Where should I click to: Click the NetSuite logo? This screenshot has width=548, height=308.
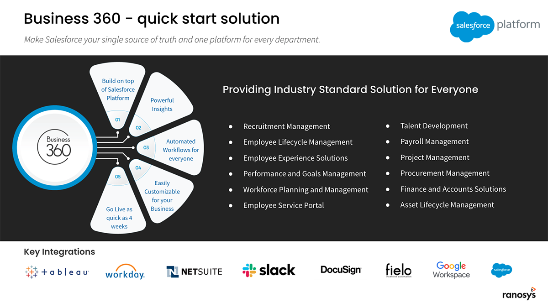pyautogui.click(x=194, y=271)
